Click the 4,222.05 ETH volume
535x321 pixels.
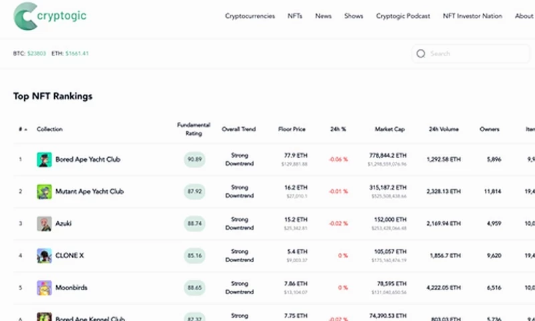[x=443, y=288]
